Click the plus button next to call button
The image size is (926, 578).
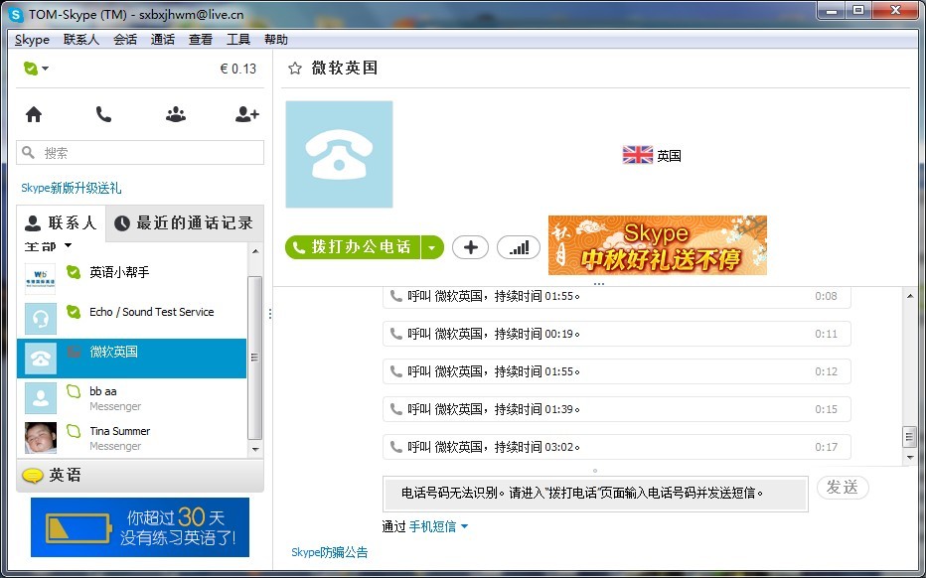click(470, 247)
